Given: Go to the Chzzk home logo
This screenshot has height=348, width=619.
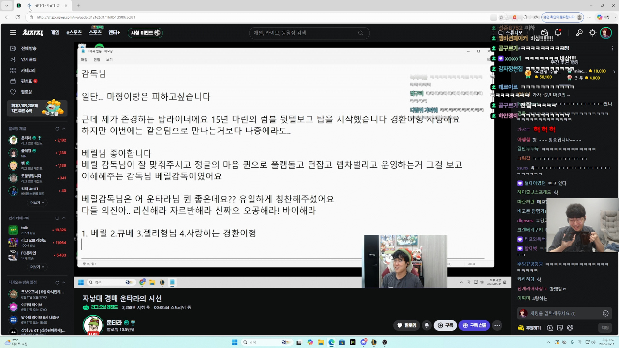Looking at the screenshot, I should pyautogui.click(x=33, y=33).
